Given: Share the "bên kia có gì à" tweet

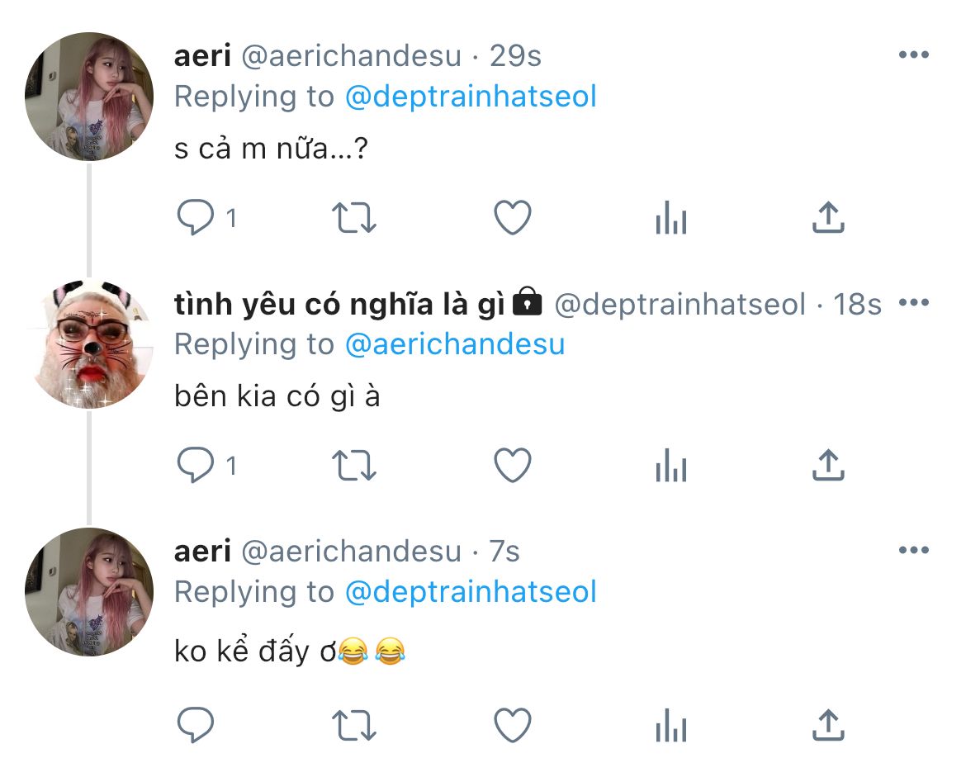Looking at the screenshot, I should pos(828,466).
